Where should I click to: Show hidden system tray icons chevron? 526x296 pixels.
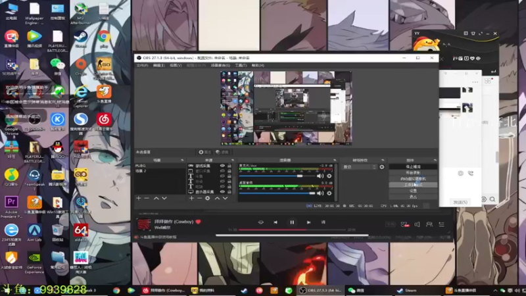click(x=495, y=290)
